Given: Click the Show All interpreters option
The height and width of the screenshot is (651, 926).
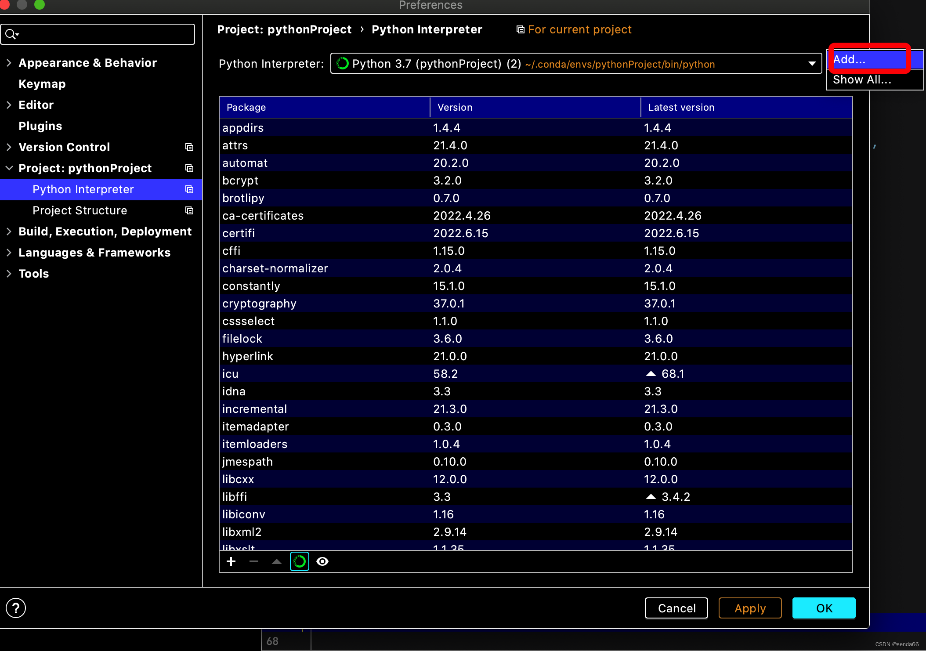Looking at the screenshot, I should pos(862,78).
